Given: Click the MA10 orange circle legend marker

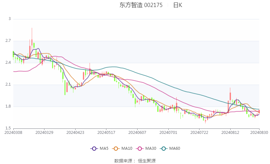Looking at the screenshot, I should (x=116, y=148).
